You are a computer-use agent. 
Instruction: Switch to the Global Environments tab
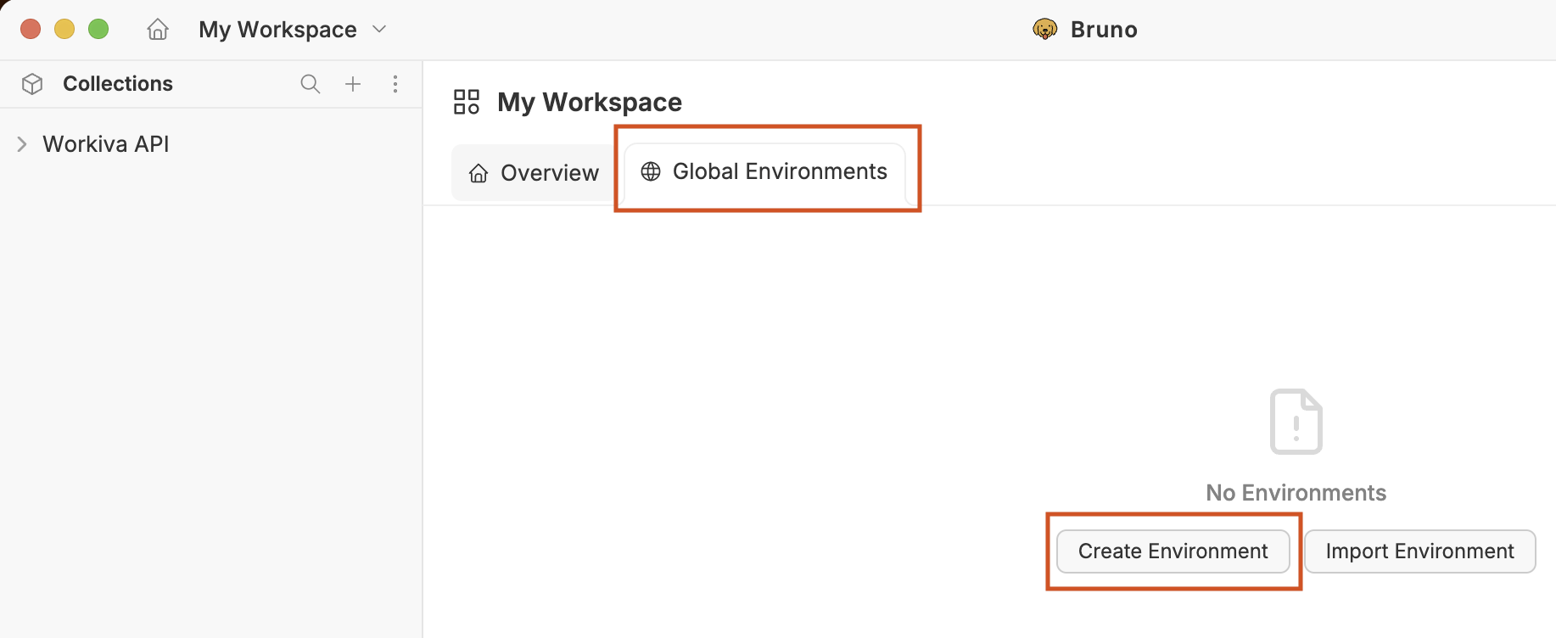(764, 171)
